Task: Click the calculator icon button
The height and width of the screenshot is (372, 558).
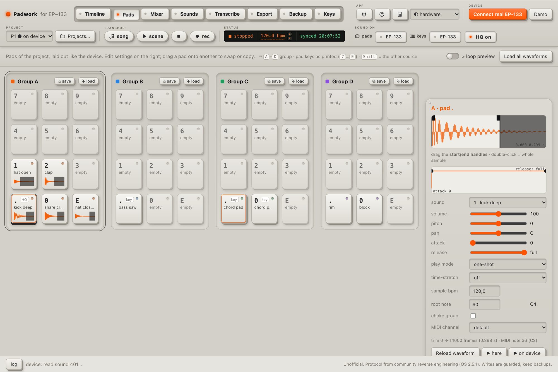Action: (x=400, y=14)
